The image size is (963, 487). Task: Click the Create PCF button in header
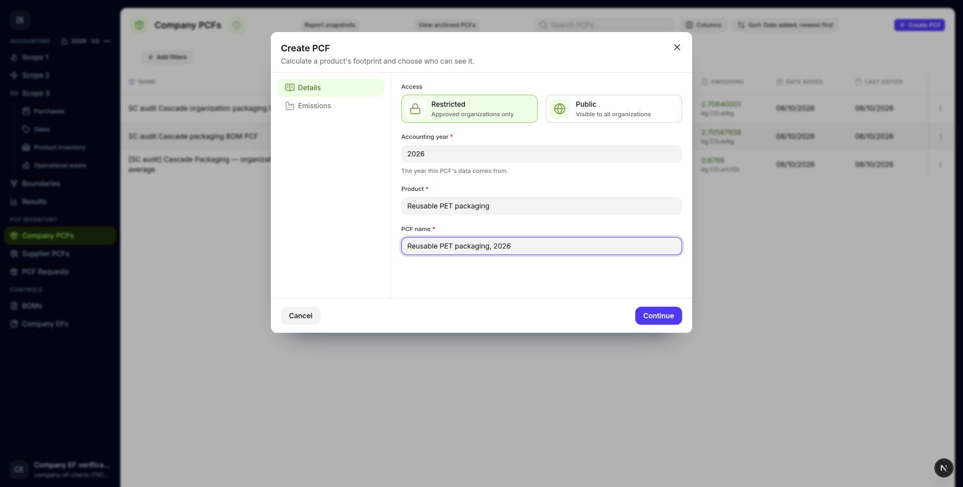coord(919,25)
